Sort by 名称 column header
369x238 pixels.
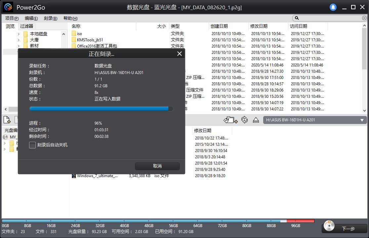click(x=76, y=26)
